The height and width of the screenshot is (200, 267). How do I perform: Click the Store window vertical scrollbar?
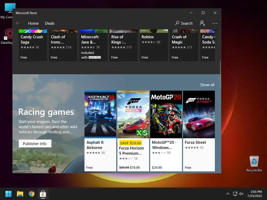[x=220, y=74]
